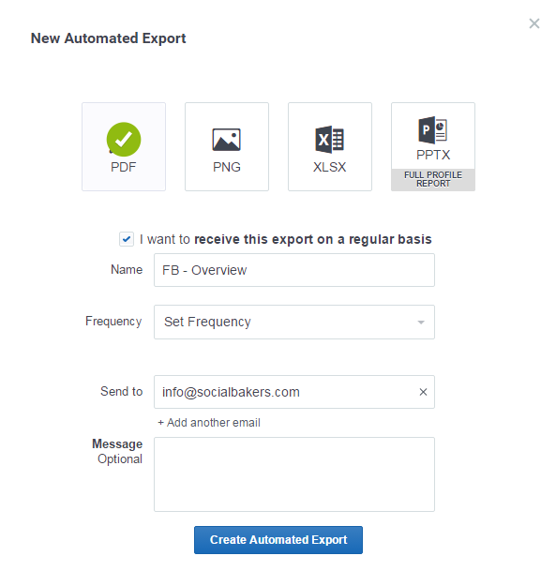This screenshot has height=571, width=556.
Task: Click the XLSX label text
Action: pos(329,167)
